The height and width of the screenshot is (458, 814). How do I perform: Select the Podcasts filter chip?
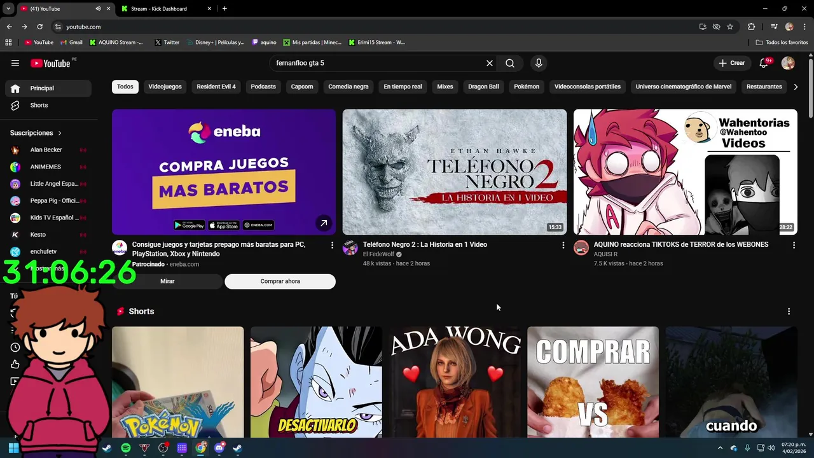click(263, 87)
